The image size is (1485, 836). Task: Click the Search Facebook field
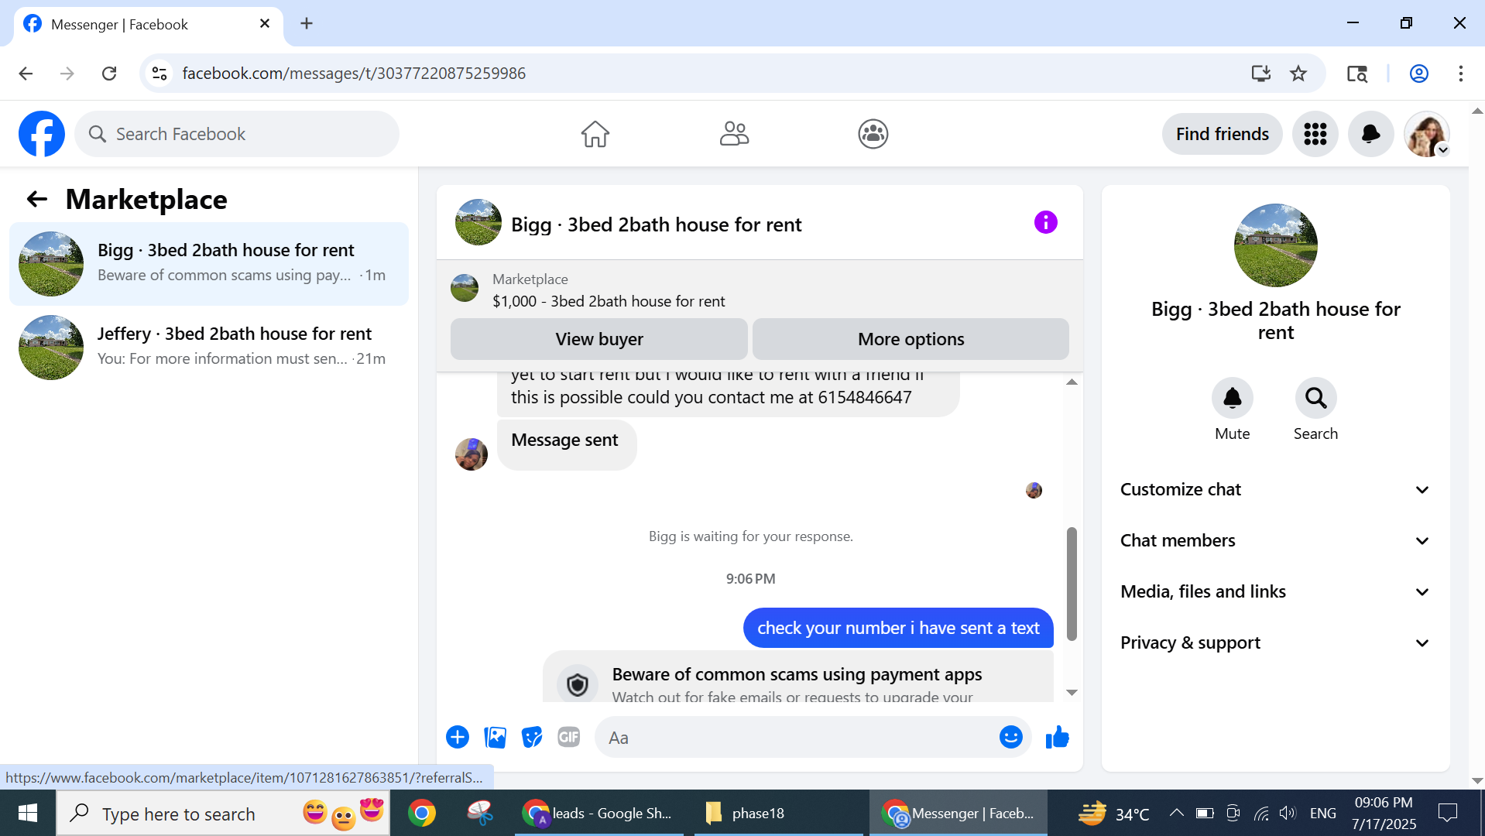click(x=237, y=134)
